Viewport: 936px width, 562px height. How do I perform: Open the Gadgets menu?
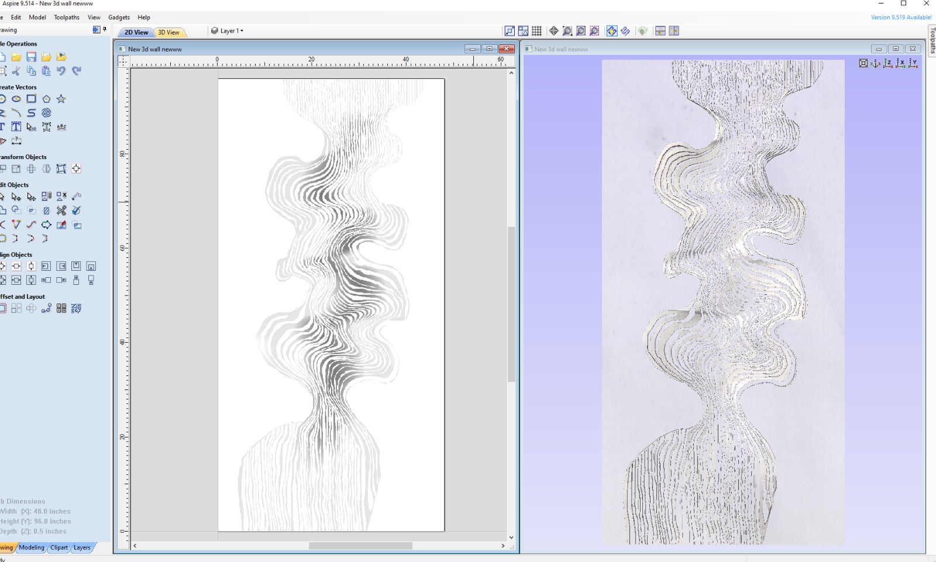[x=119, y=18]
